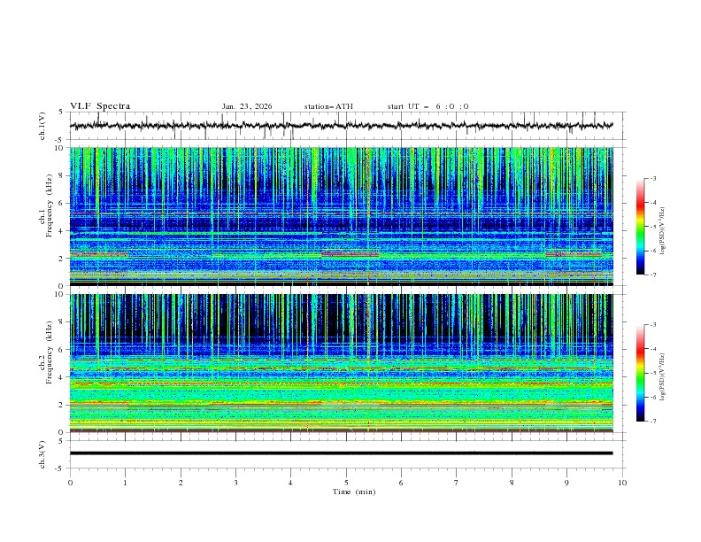This screenshot has width=701, height=542.
Task: Click the "4" kHz tick on ch.2 frequency axis
Action: [x=62, y=377]
